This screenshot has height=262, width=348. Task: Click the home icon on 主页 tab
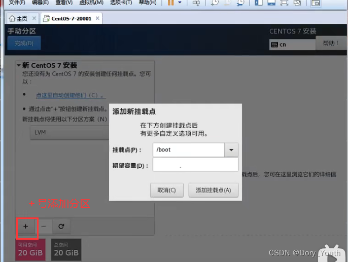[12, 18]
